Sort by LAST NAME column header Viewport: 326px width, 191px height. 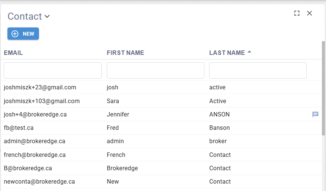coord(227,53)
